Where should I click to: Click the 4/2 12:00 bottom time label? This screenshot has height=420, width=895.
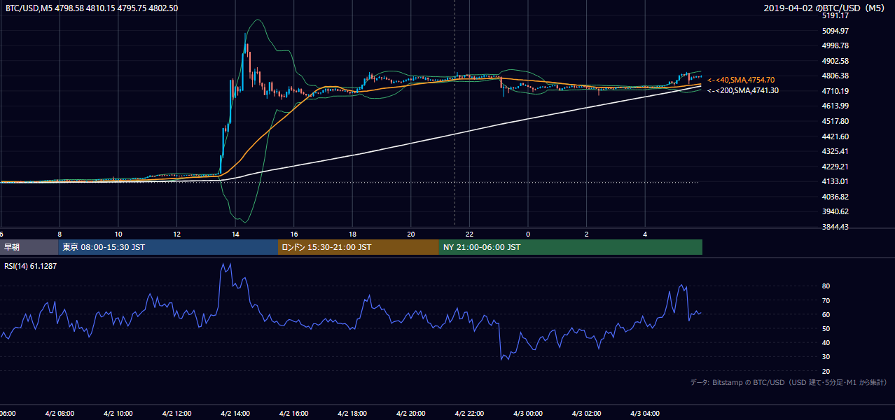click(x=177, y=414)
